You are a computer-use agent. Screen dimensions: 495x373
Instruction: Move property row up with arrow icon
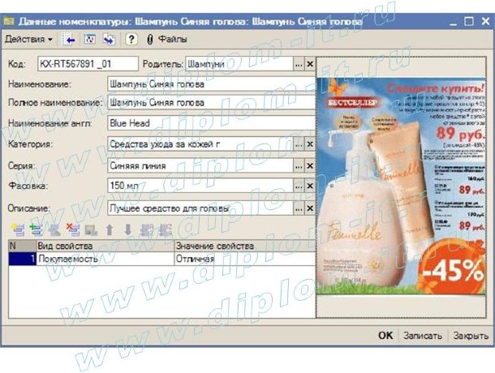coord(110,230)
